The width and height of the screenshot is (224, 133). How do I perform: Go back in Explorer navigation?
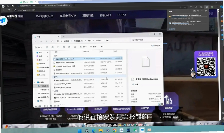pyautogui.click(x=36, y=41)
